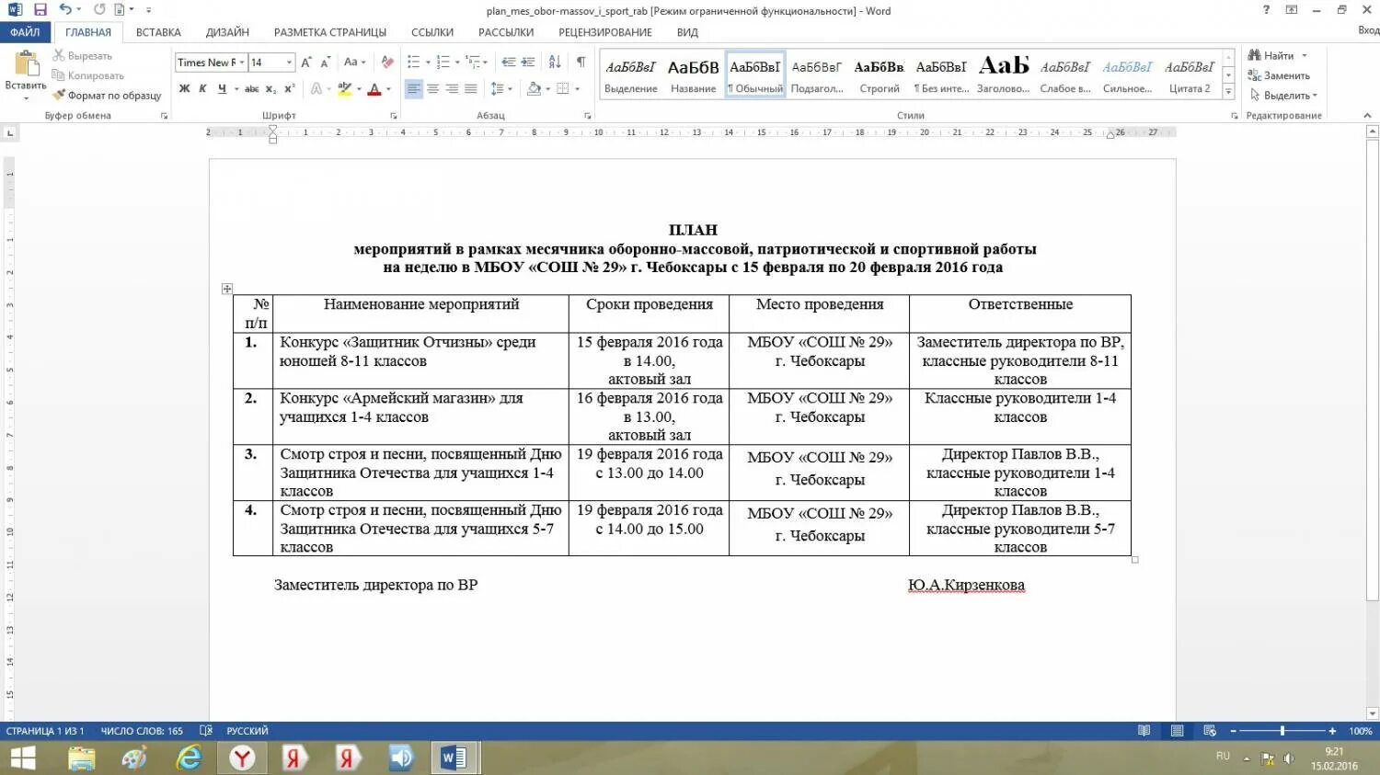Increase font size with Grow Font icon
Screen dimensions: 1380x775
point(306,62)
